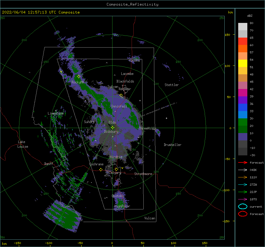Click the ThreeHills label

148,128
